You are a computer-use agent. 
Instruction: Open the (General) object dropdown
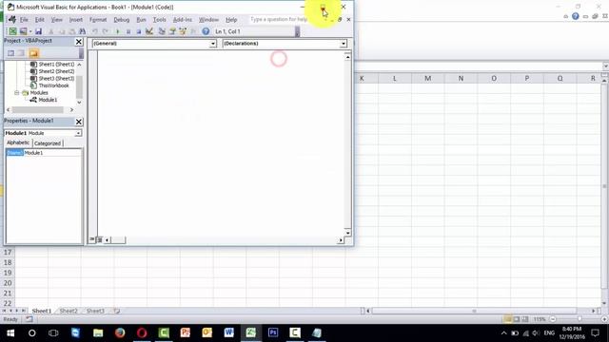pyautogui.click(x=213, y=44)
